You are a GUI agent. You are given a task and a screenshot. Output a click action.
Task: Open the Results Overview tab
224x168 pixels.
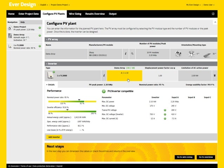[x=95, y=14]
